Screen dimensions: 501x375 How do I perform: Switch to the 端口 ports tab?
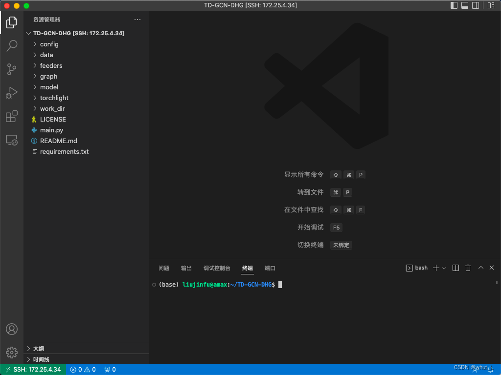[270, 268]
